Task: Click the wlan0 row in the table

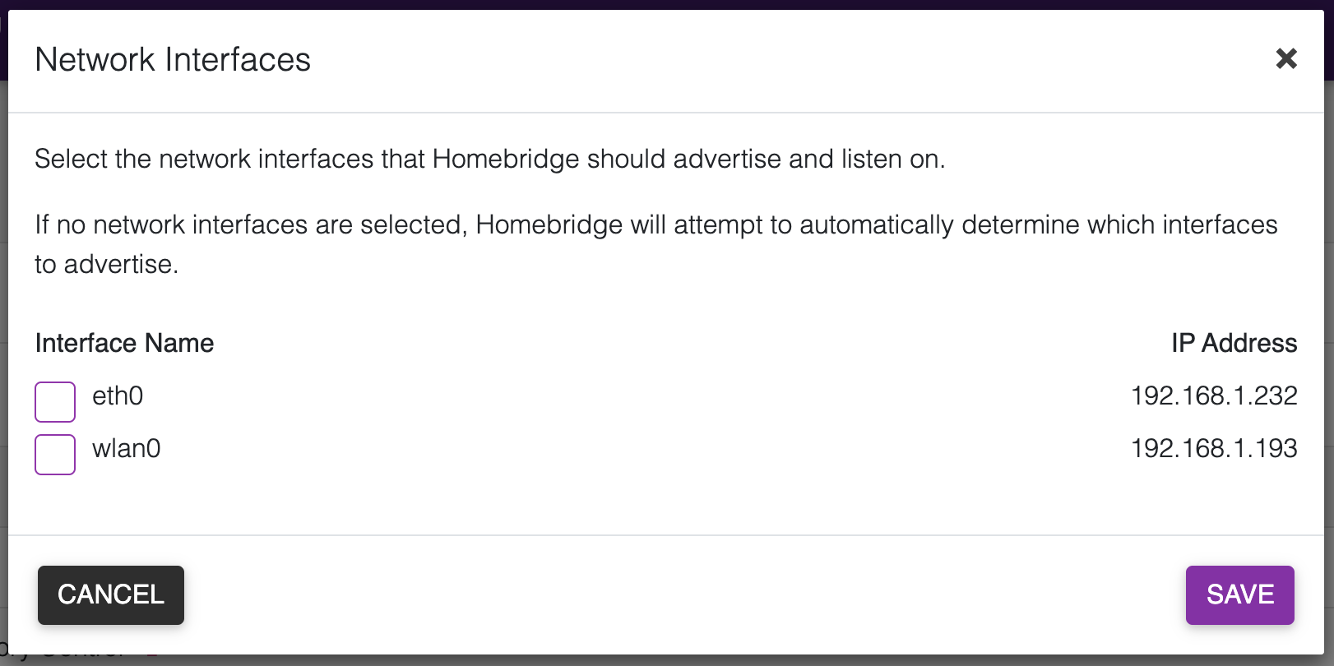Action: point(576,448)
